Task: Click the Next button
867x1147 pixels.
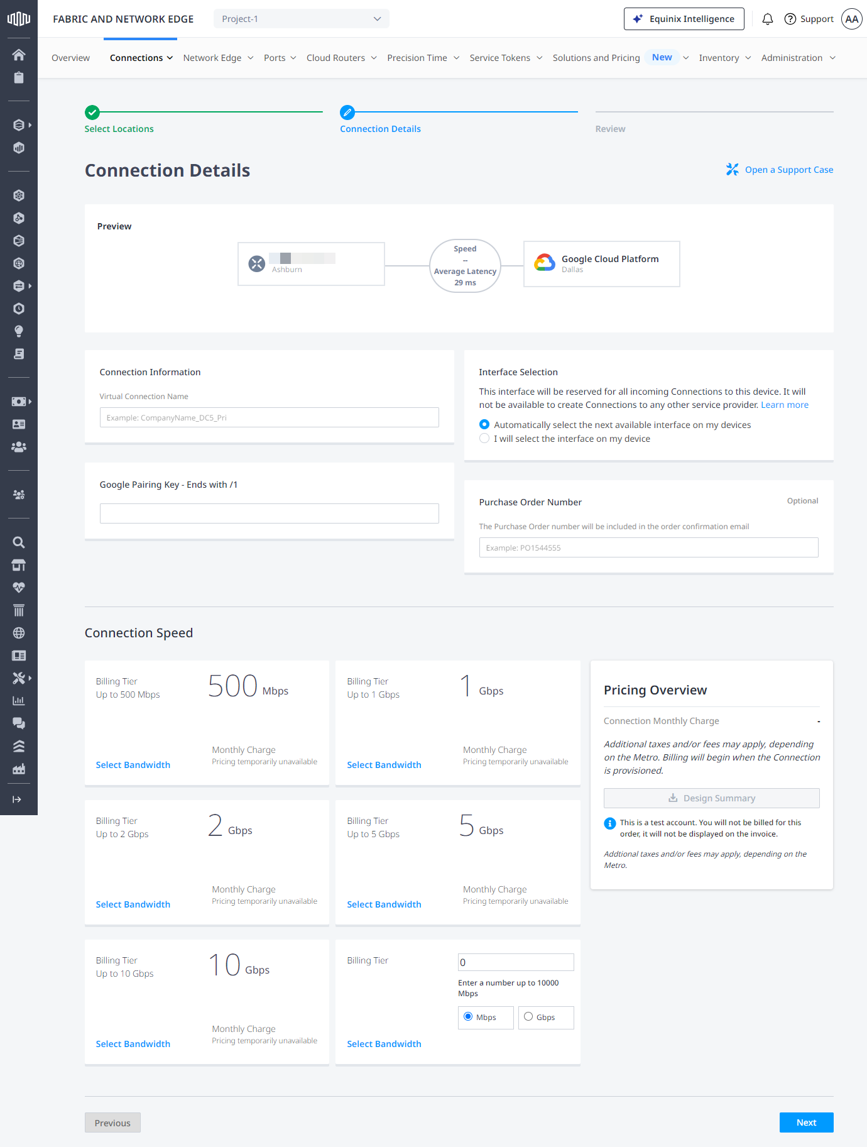Action: coord(806,1122)
